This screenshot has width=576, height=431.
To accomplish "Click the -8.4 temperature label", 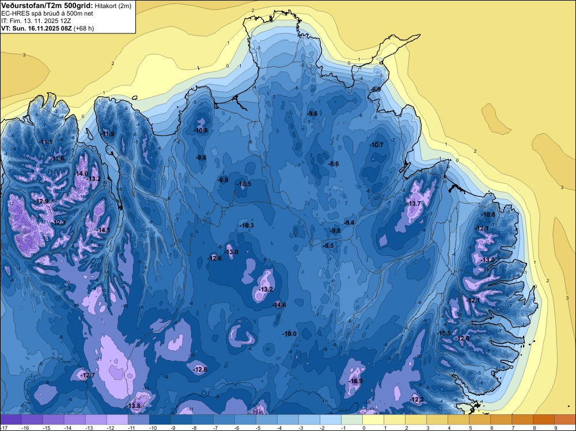I will click(349, 222).
